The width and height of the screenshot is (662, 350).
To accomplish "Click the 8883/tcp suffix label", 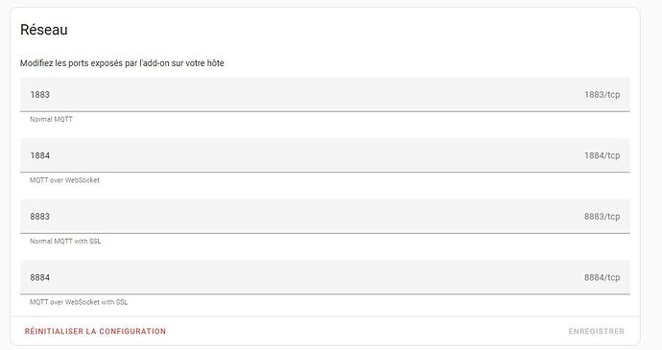I will click(x=603, y=216).
